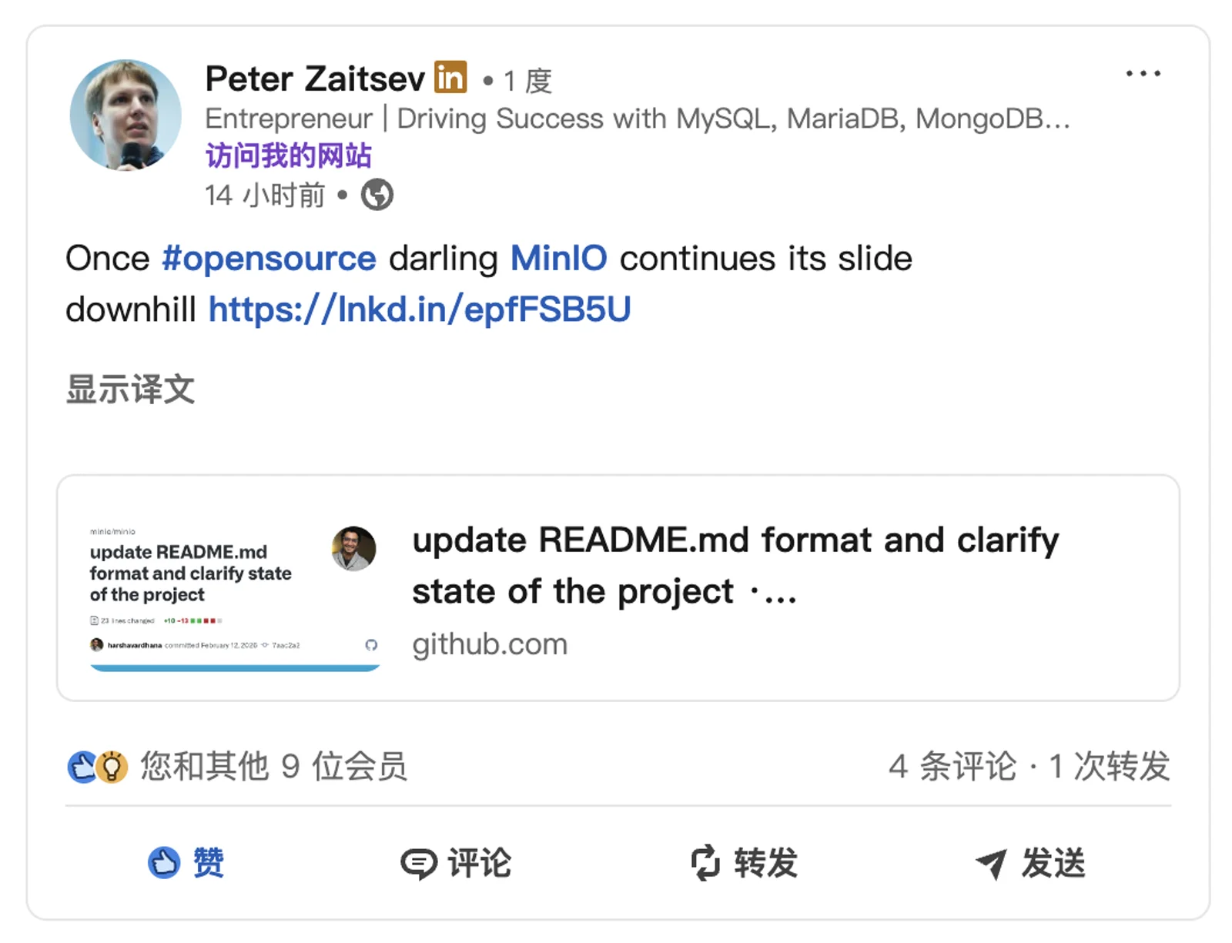The width and height of the screenshot is (1232, 943).
Task: Click the globe visibility icon next to timestamp
Action: pyautogui.click(x=377, y=195)
